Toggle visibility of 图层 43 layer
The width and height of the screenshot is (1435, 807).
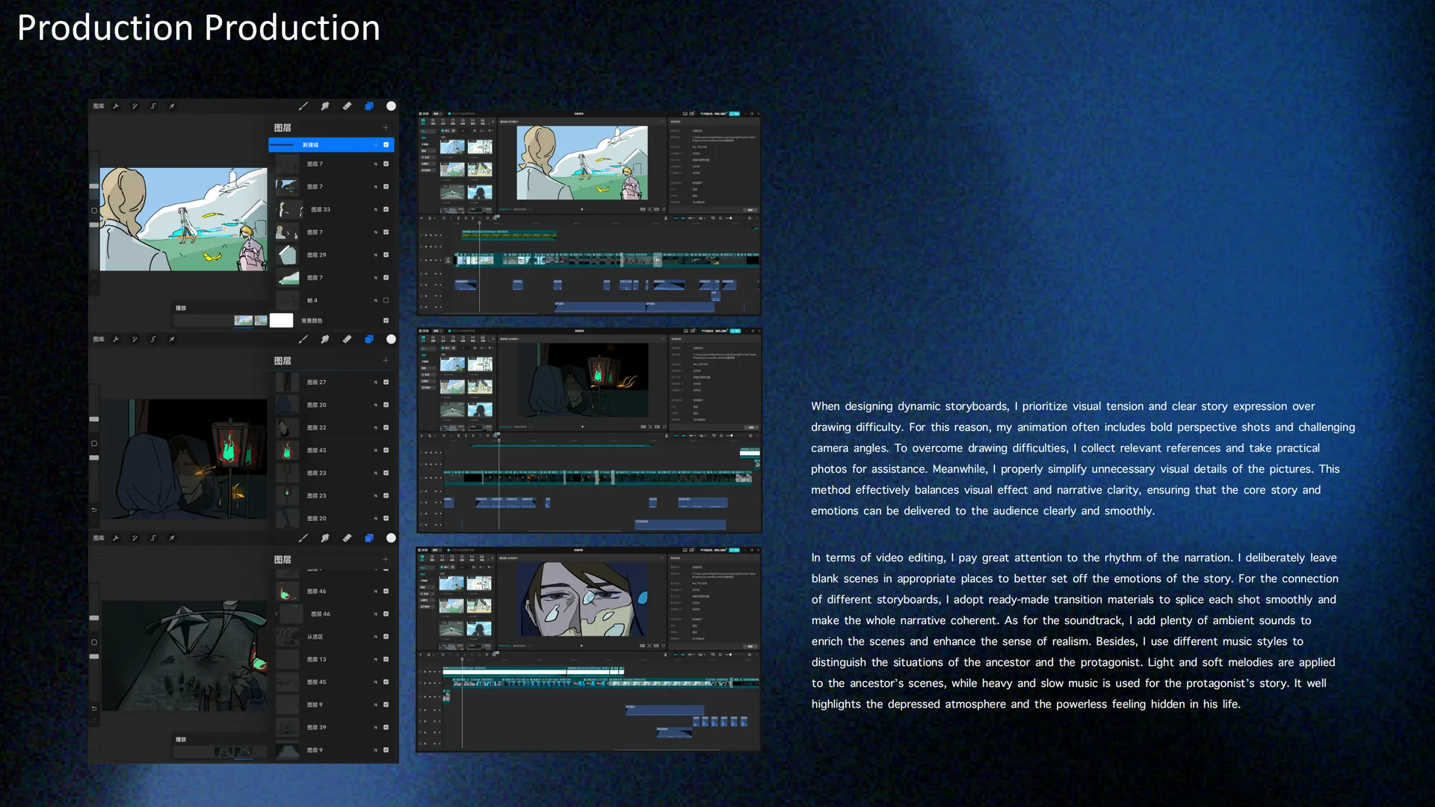tap(386, 451)
